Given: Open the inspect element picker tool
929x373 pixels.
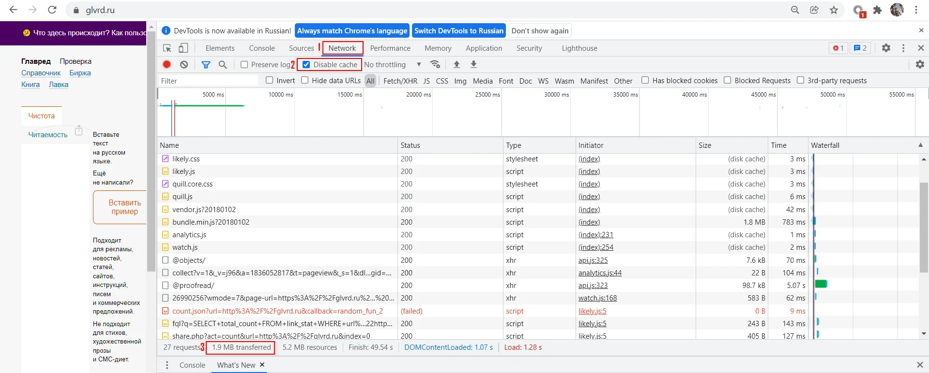Looking at the screenshot, I should [x=167, y=48].
